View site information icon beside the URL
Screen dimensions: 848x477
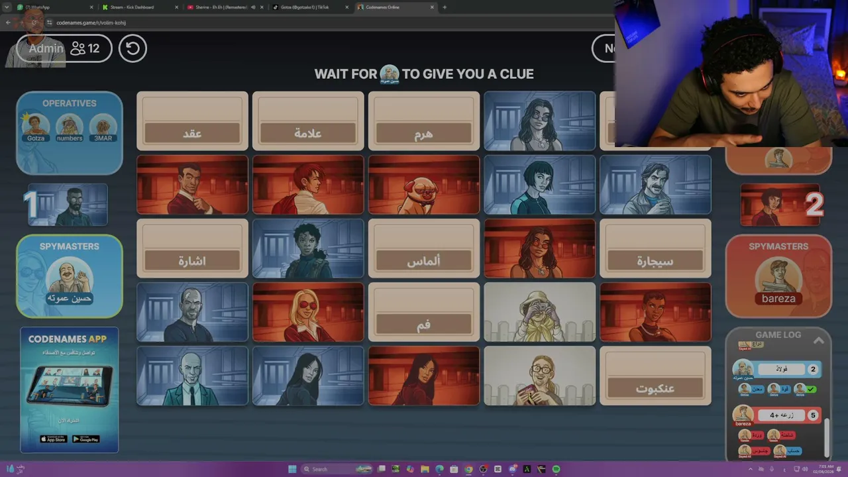coord(49,23)
